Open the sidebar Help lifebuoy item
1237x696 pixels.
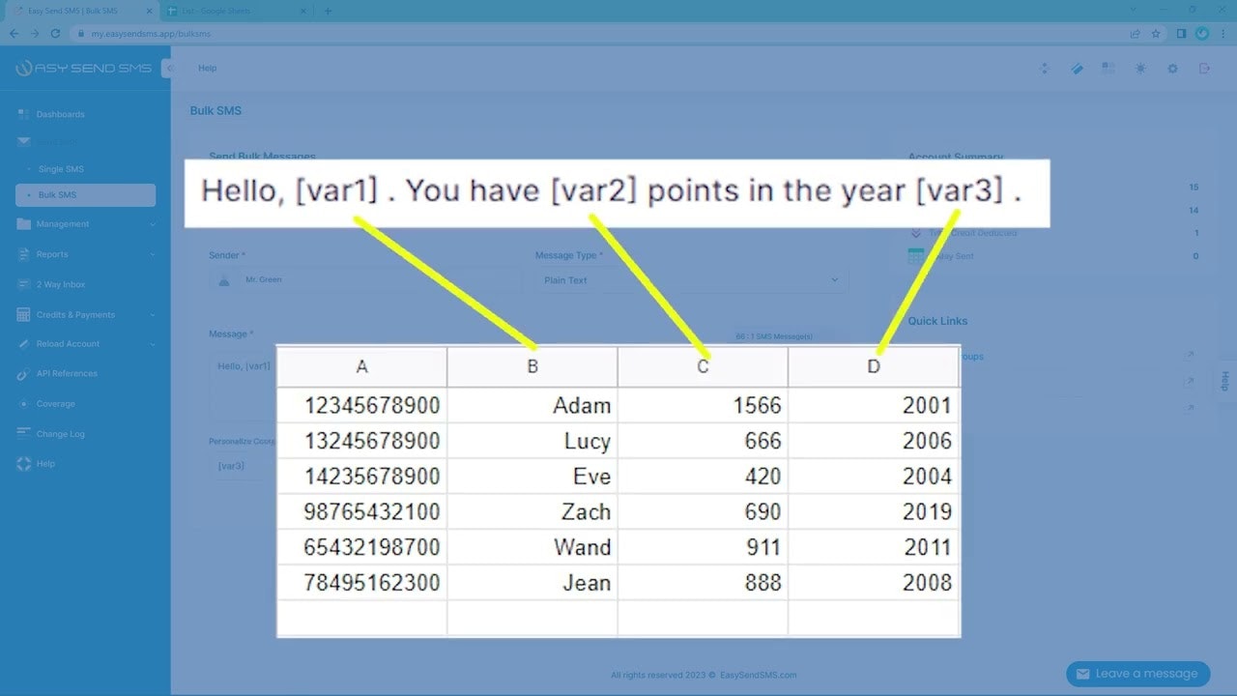[x=85, y=464]
